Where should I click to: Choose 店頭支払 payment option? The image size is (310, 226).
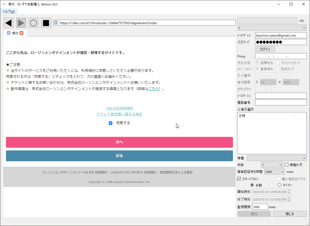257,63
